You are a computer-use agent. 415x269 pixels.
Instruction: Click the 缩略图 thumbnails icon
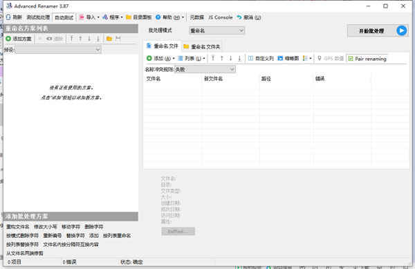(280, 59)
